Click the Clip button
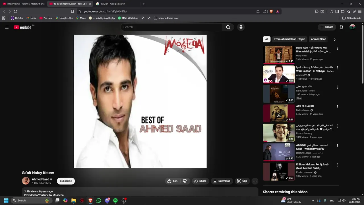 pos(242,181)
